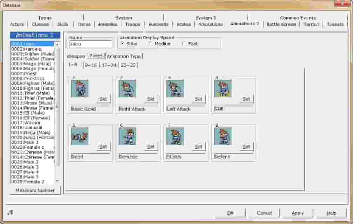Screen dimensions: 353x224
Task: Enable the Fast animation display speed
Action: click(183, 44)
